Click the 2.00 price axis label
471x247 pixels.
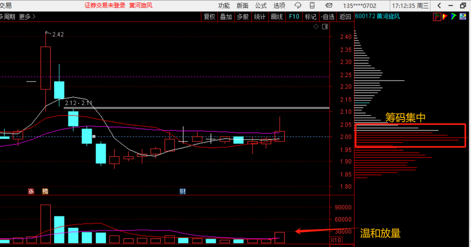point(346,137)
